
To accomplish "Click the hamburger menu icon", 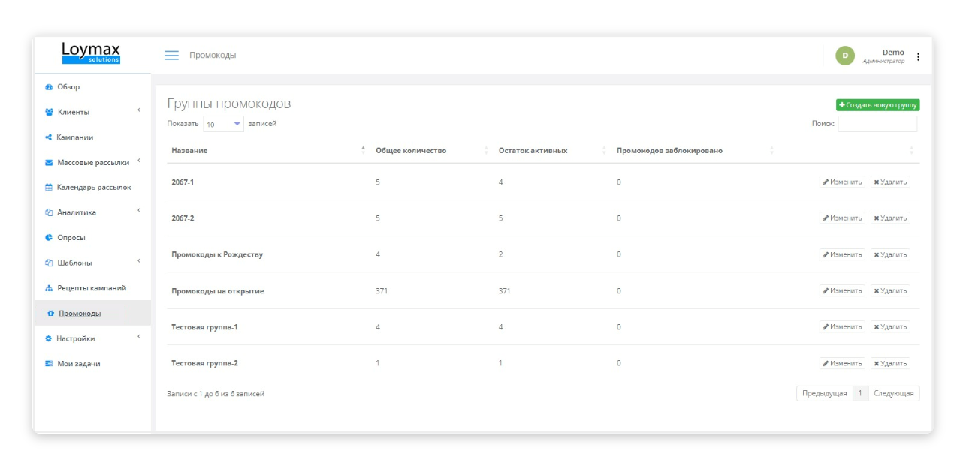I will [x=171, y=56].
